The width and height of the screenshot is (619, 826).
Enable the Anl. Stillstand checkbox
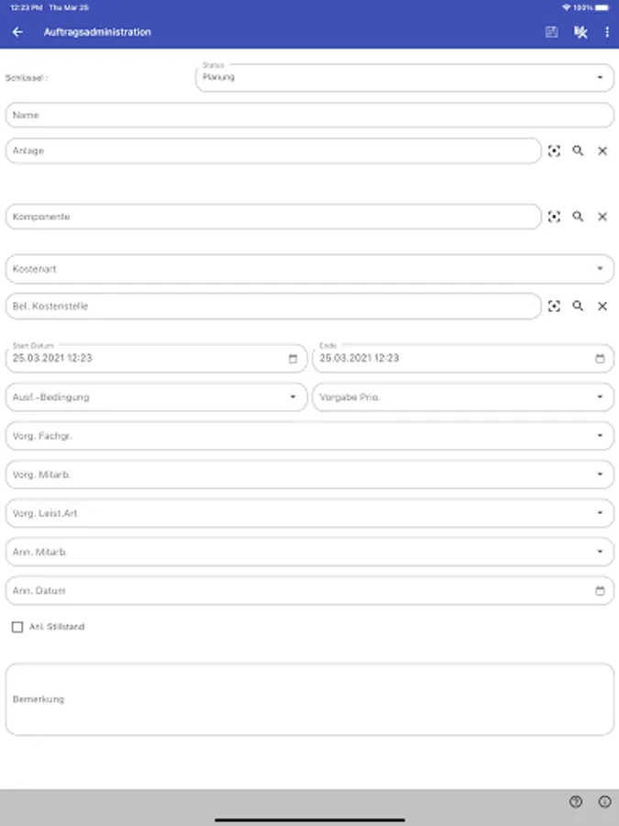(17, 627)
